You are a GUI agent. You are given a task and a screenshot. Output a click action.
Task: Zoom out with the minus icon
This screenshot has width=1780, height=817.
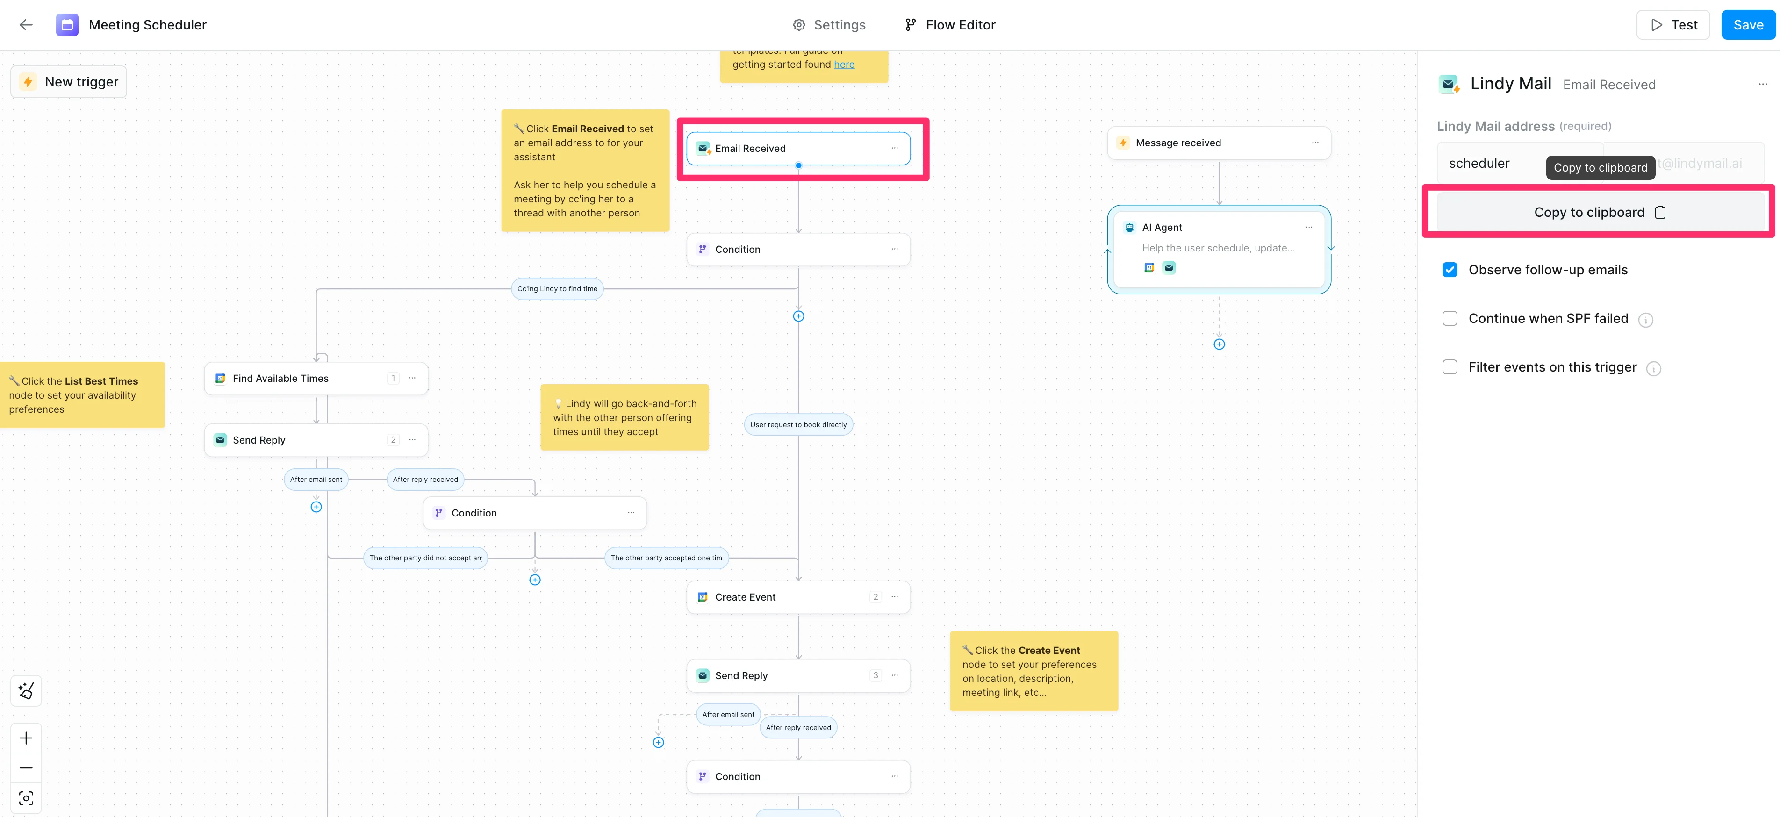26,768
